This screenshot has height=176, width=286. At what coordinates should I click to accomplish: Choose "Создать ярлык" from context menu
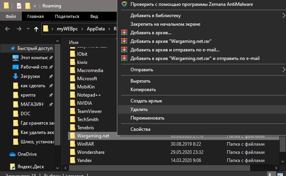202,101
